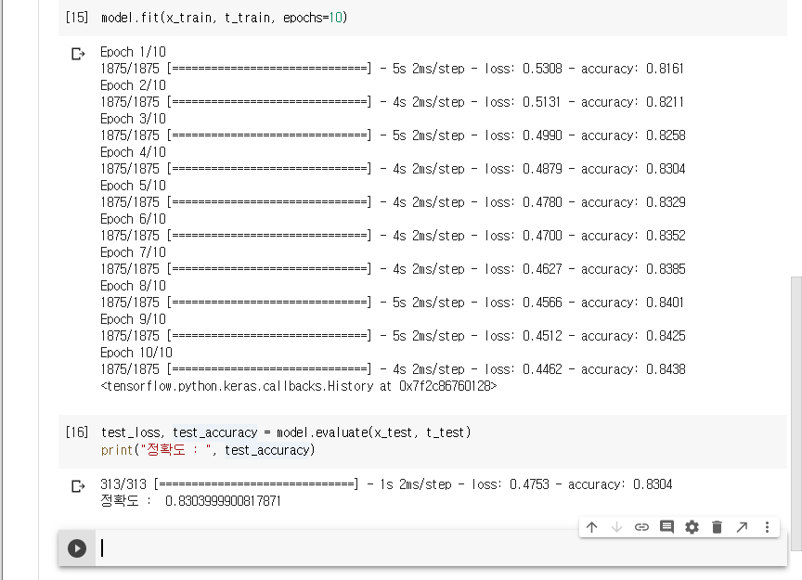
Task: Click the callbacks.History output text
Action: pyautogui.click(x=298, y=386)
